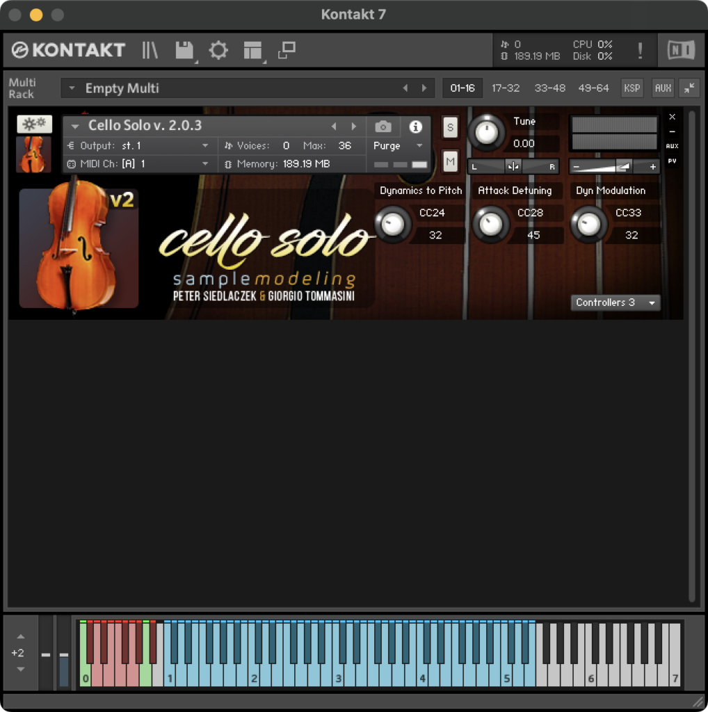Click the pan center icon
The width and height of the screenshot is (708, 712).
(x=513, y=167)
